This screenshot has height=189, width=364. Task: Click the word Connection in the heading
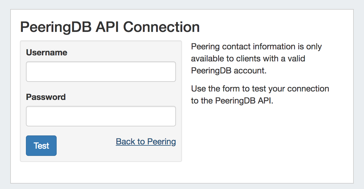pos(162,27)
